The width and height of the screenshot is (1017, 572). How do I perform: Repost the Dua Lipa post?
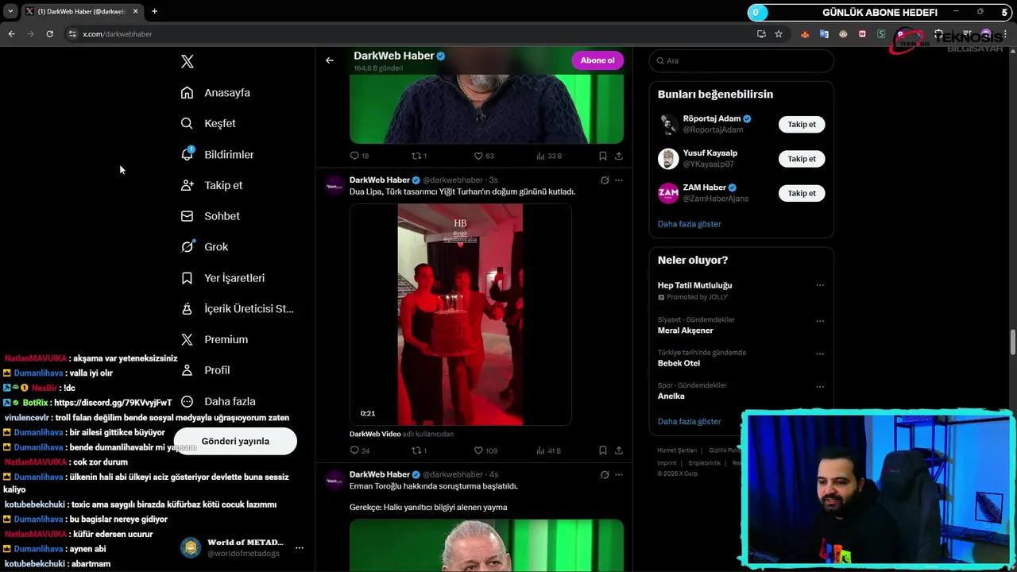point(419,450)
